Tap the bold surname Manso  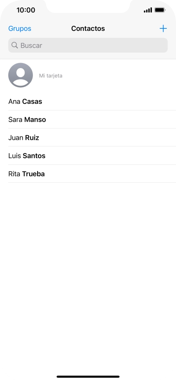pyautogui.click(x=35, y=119)
